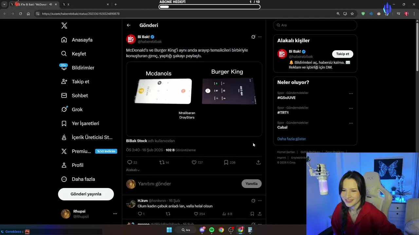This screenshot has width=419, height=235.
Task: Open #GSvJUVE trending topic
Action: pyautogui.click(x=286, y=98)
